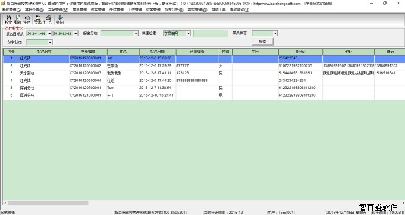Click date cell 2016-12-7 11:38:54
The width and height of the screenshot is (405, 215).
(x=158, y=88)
